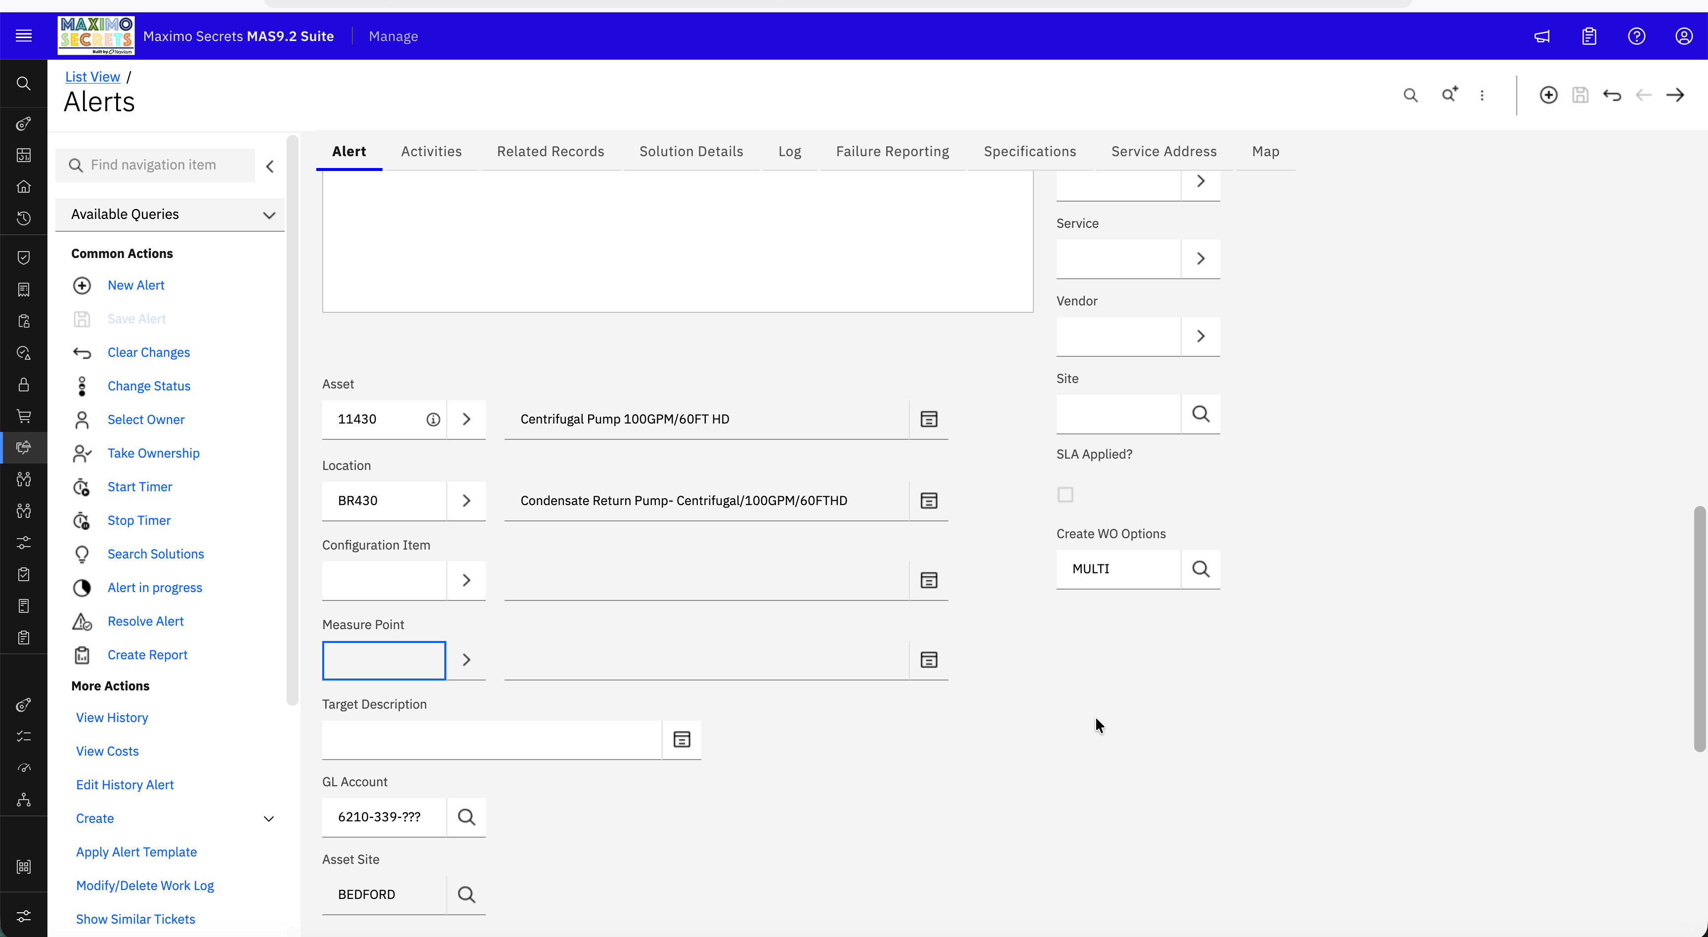
Task: Switch to the Activities tab
Action: coord(431,151)
